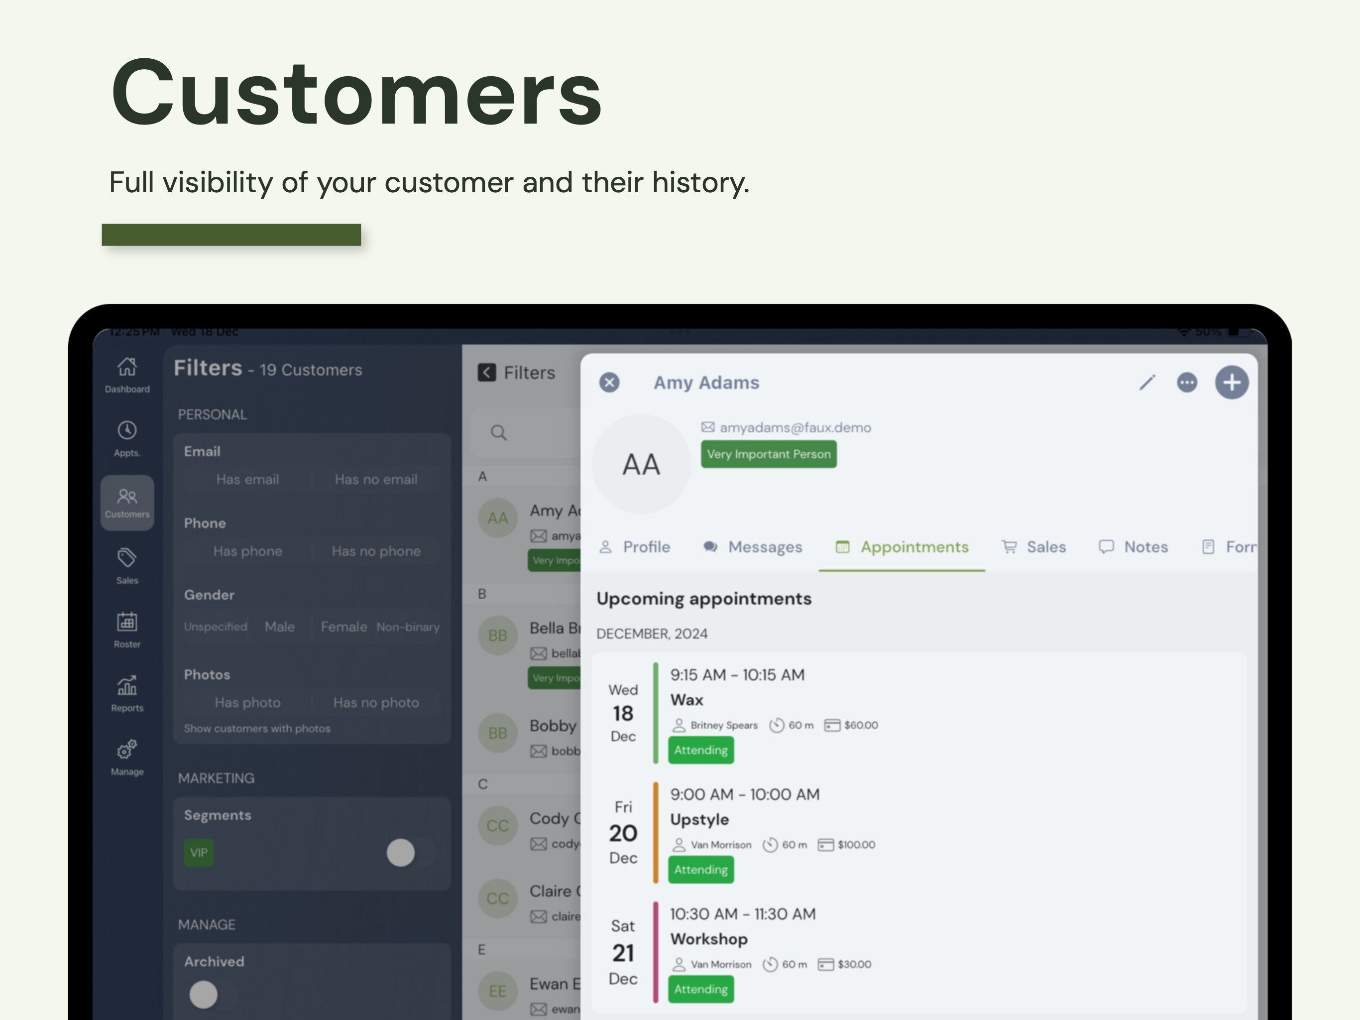Click the Upcoming appointments heading
This screenshot has width=1360, height=1020.
704,599
